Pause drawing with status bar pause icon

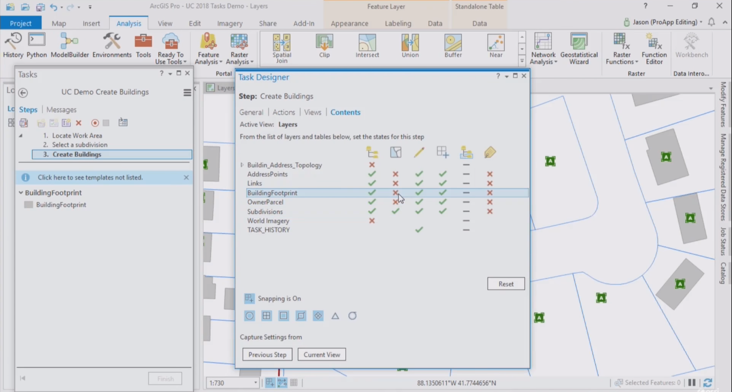click(x=692, y=383)
